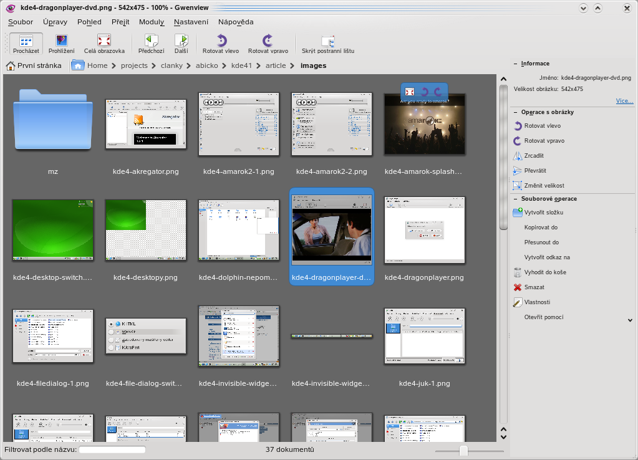
Task: Collapse the Operace s obrázky section
Action: [516, 112]
